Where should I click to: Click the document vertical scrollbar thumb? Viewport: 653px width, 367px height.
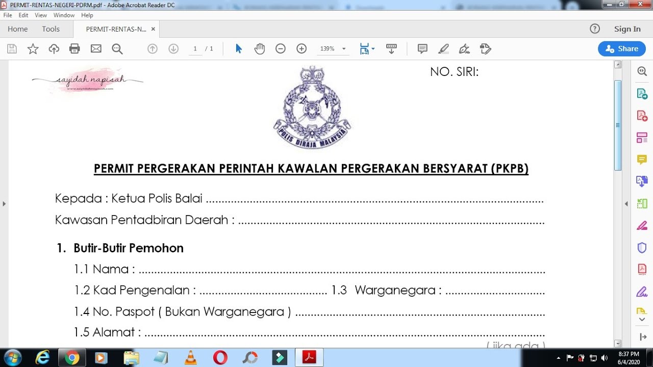pos(618,125)
